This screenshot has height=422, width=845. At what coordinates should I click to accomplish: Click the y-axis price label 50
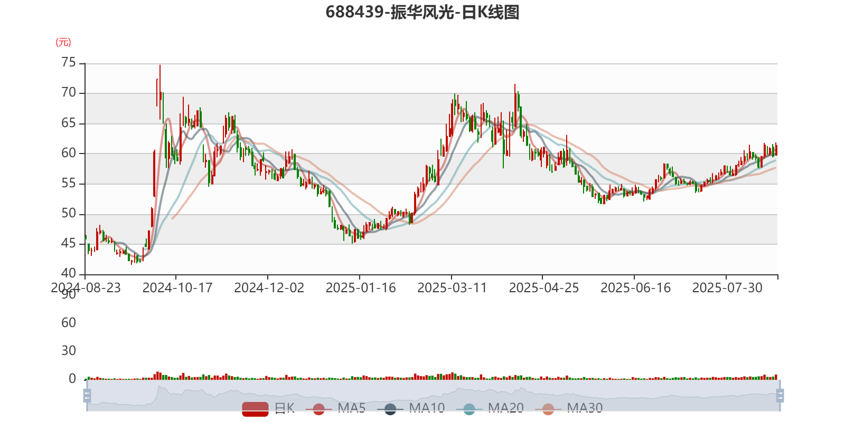[69, 214]
